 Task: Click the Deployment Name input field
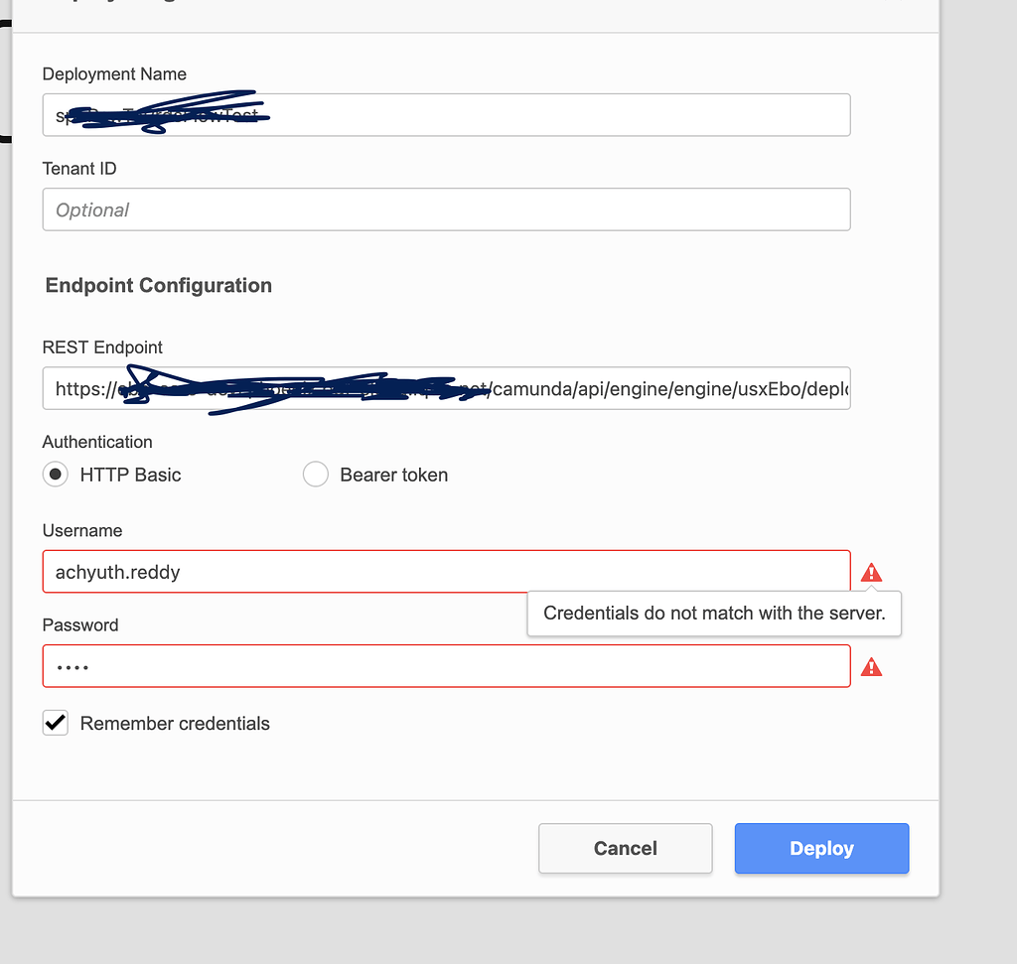click(446, 114)
